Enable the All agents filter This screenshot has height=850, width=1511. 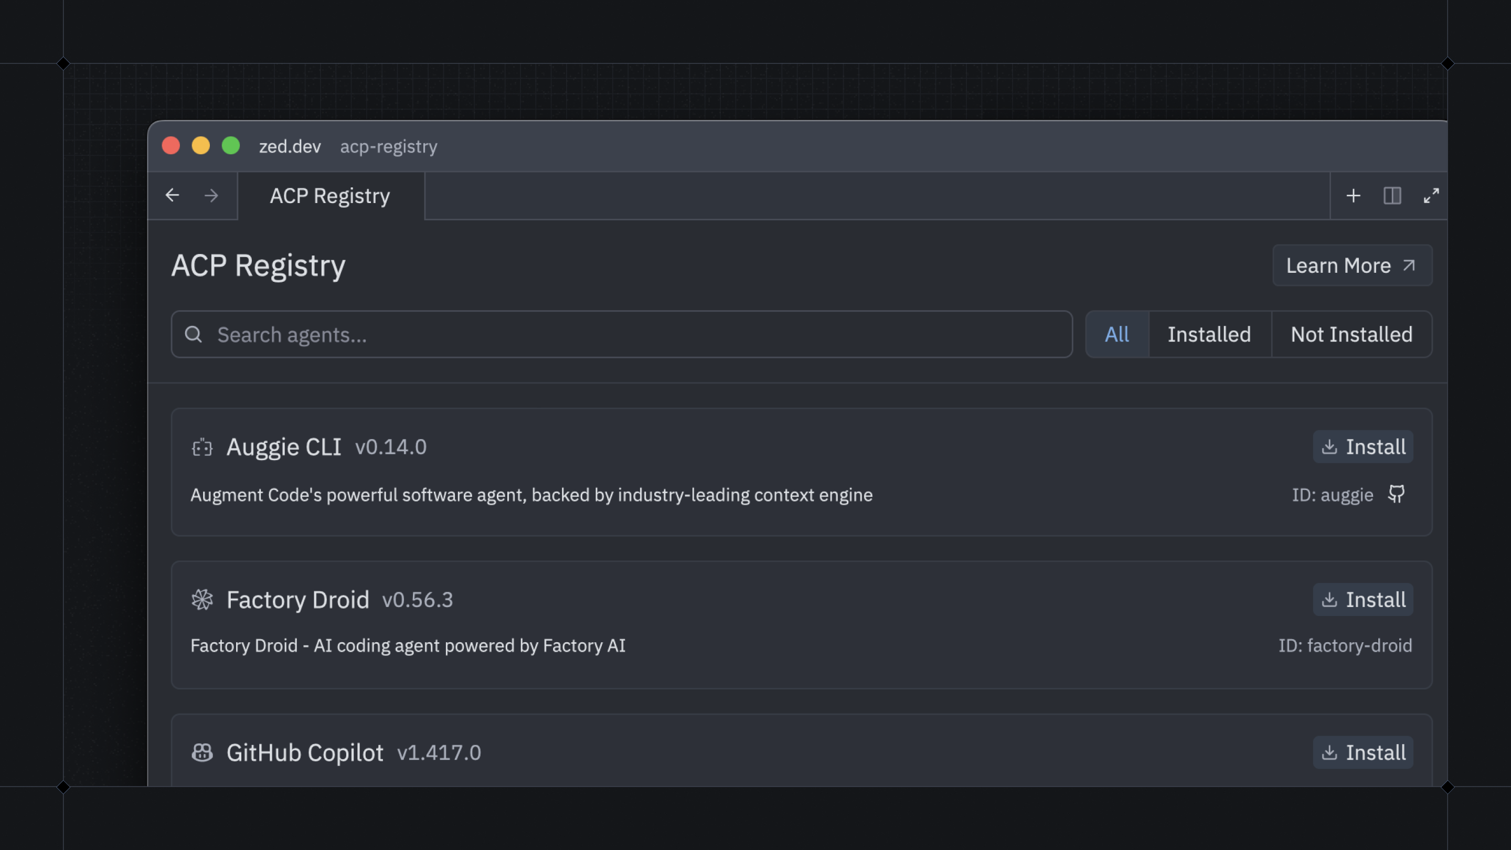tap(1116, 334)
